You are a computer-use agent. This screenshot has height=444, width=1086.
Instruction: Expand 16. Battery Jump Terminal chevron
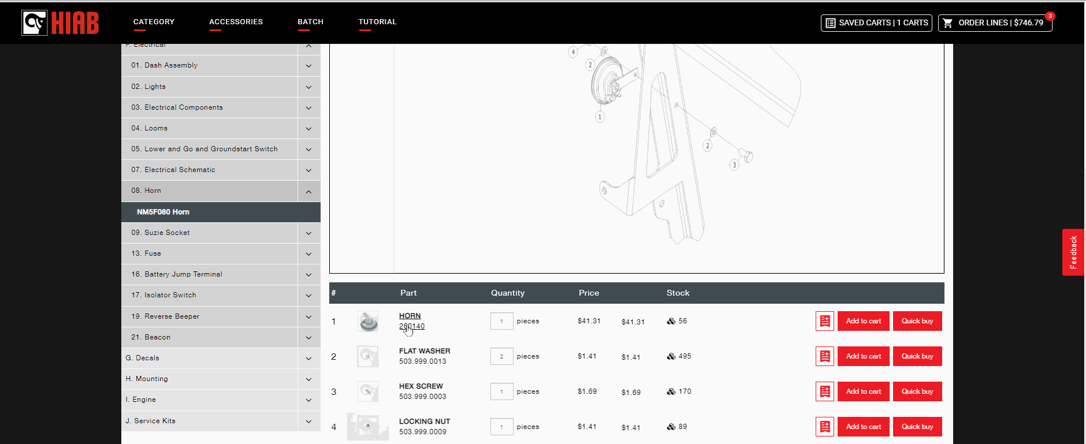click(x=308, y=275)
